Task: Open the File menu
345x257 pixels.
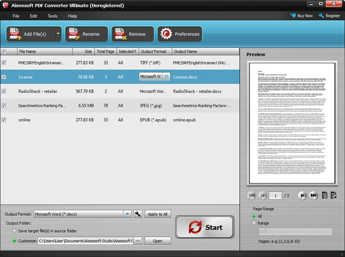Action: point(16,16)
